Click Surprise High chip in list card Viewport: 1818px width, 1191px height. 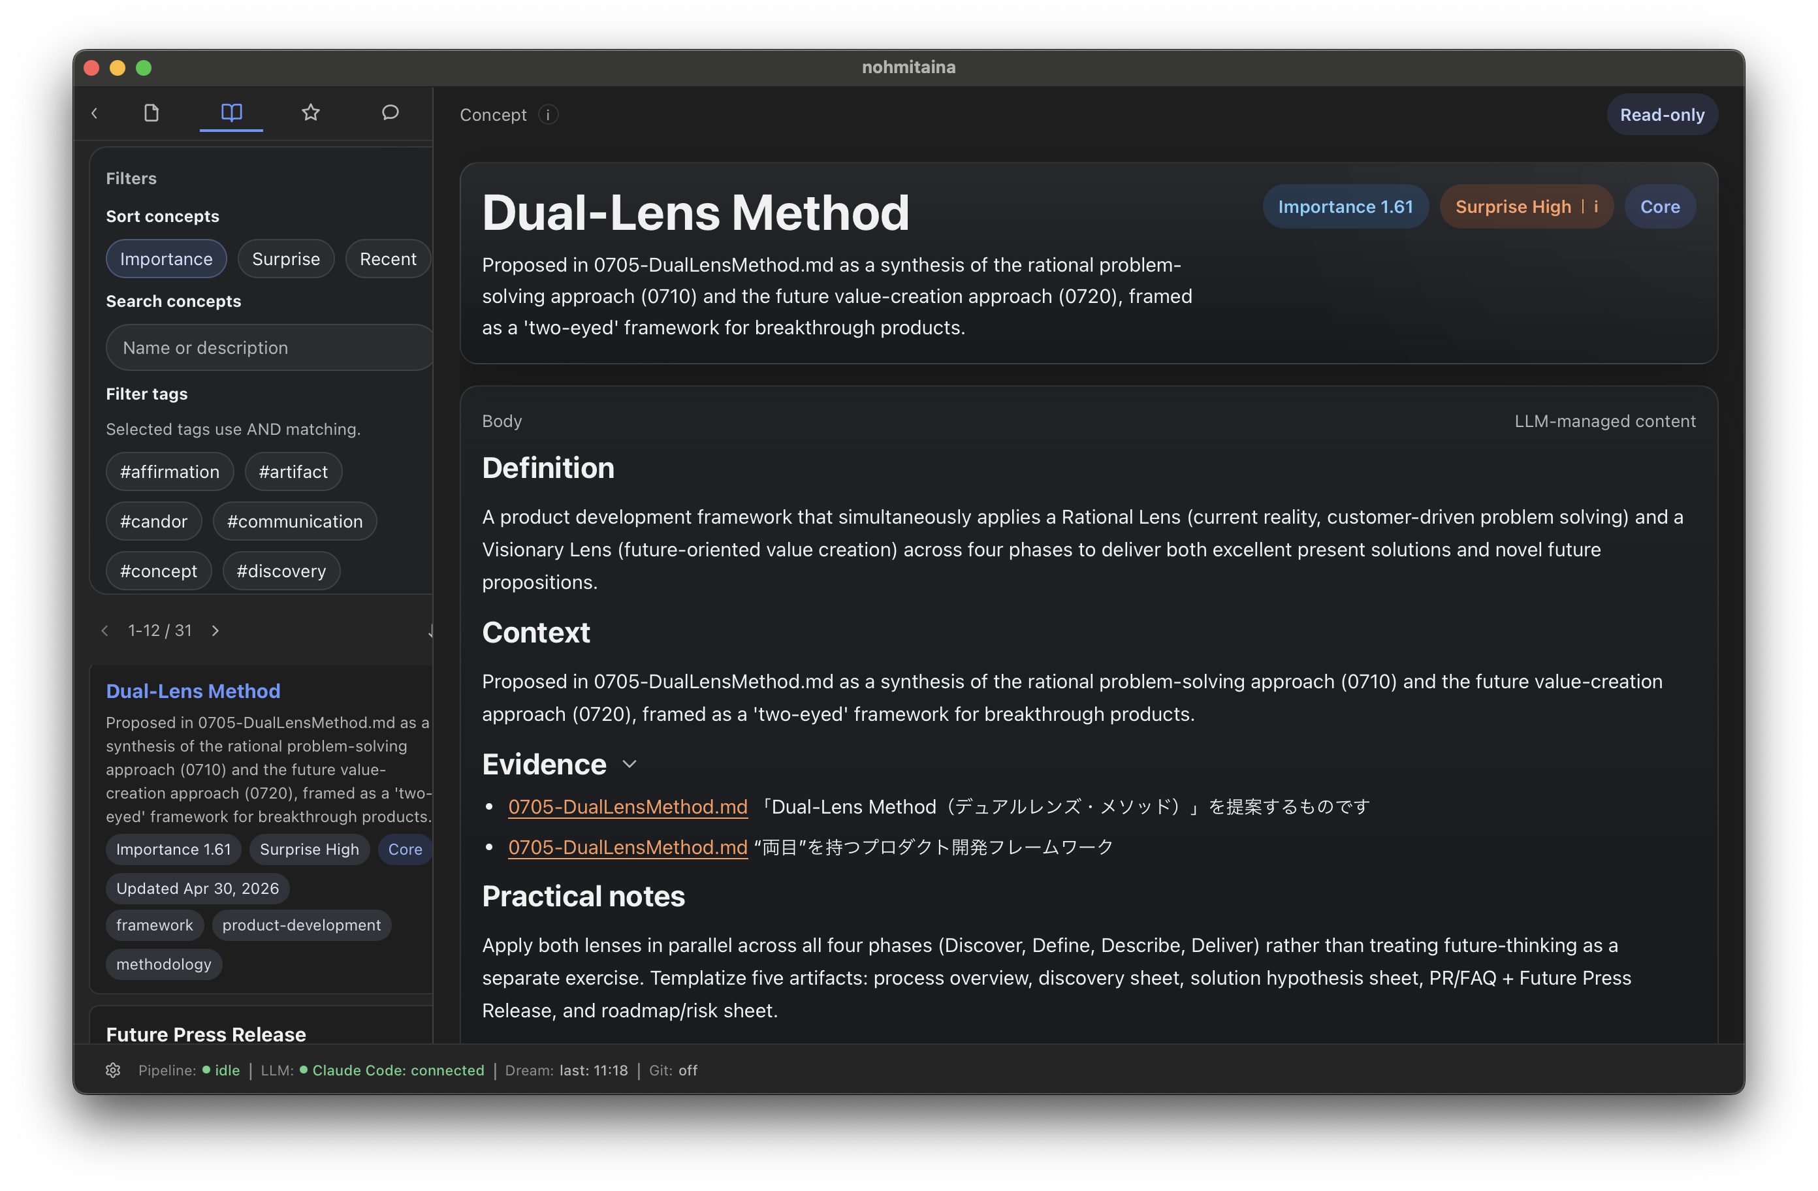point(310,850)
